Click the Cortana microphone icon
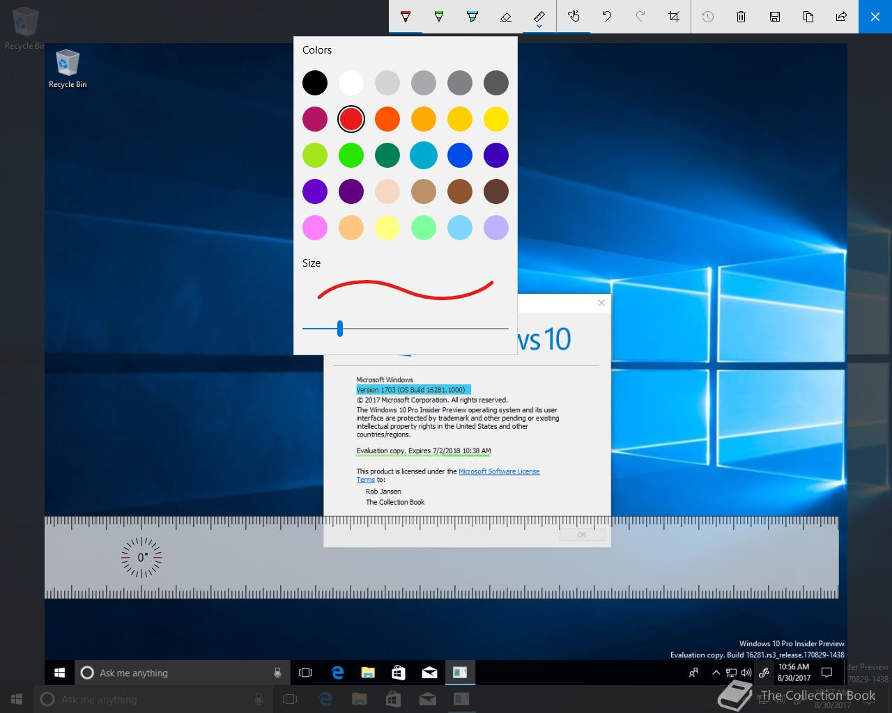Screen dimensions: 892x713 (277, 673)
